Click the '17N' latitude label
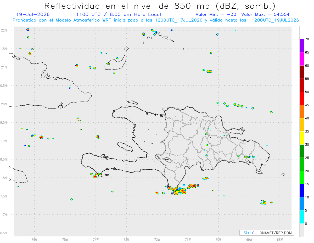This screenshot has width=314, height=243. 4,215
